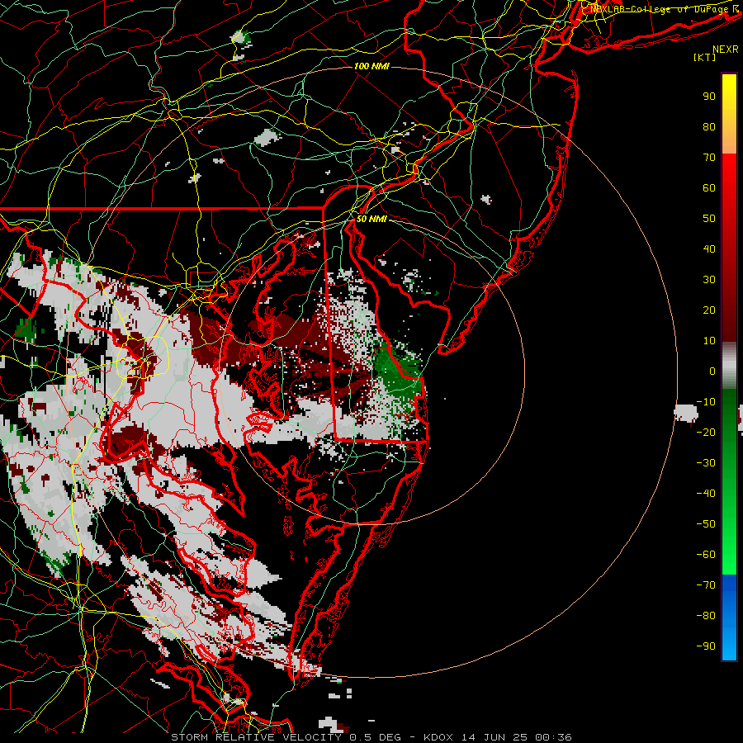Pick the gray zero-velocity segment of color bar
743x743 pixels.
729,366
